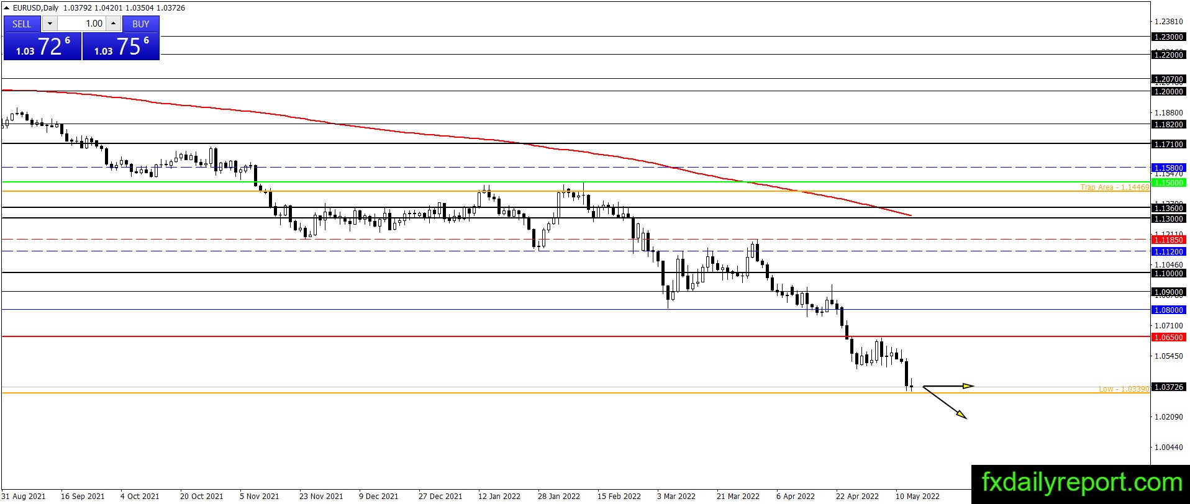Select the green 1.15000 horizontal line

576,182
